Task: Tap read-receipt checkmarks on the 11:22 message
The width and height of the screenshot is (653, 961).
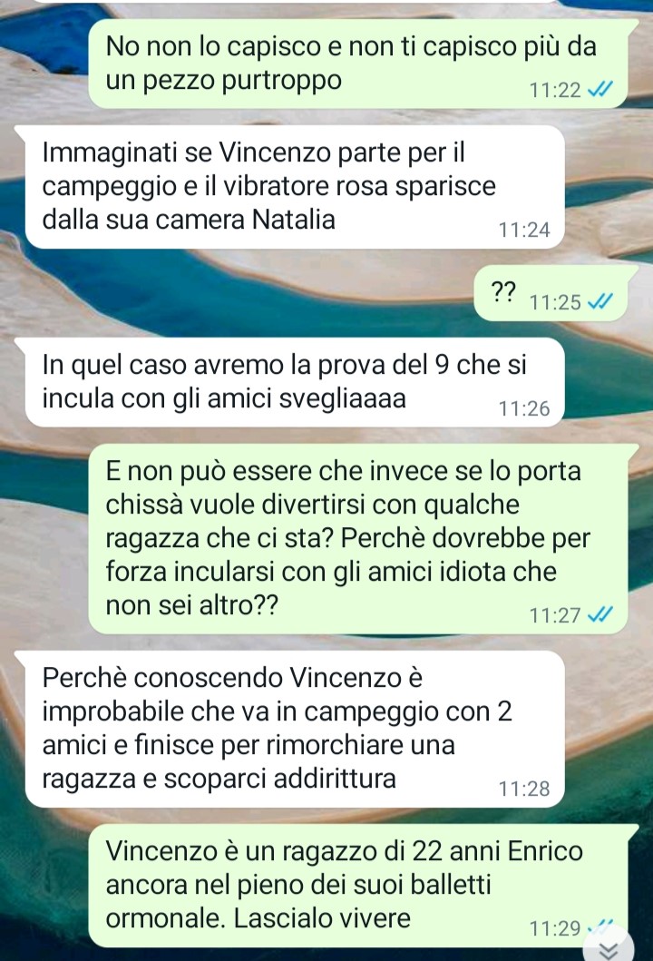Action: (x=599, y=90)
